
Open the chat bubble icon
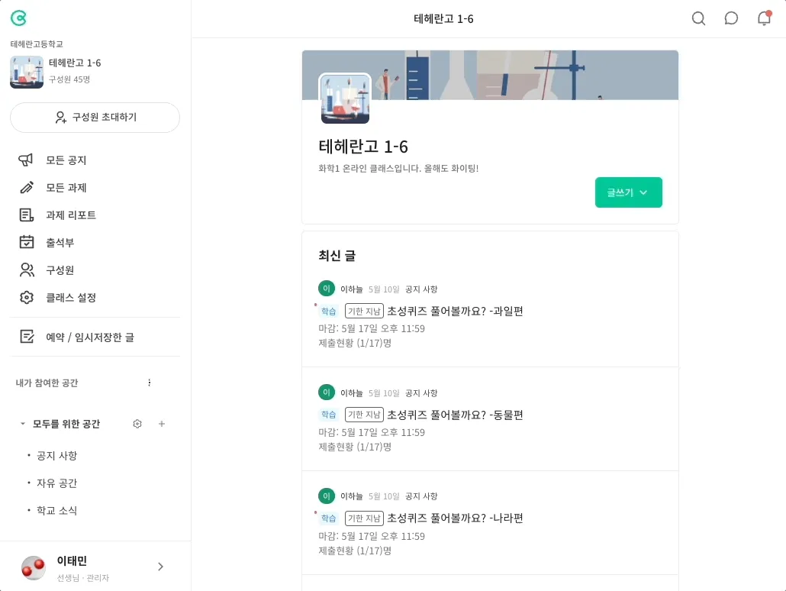[x=731, y=18]
